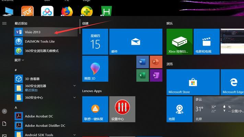Open the screenshot thumbnail tile in 娱乐 group
Viewport: 244px width, 137px height.
click(232, 42)
